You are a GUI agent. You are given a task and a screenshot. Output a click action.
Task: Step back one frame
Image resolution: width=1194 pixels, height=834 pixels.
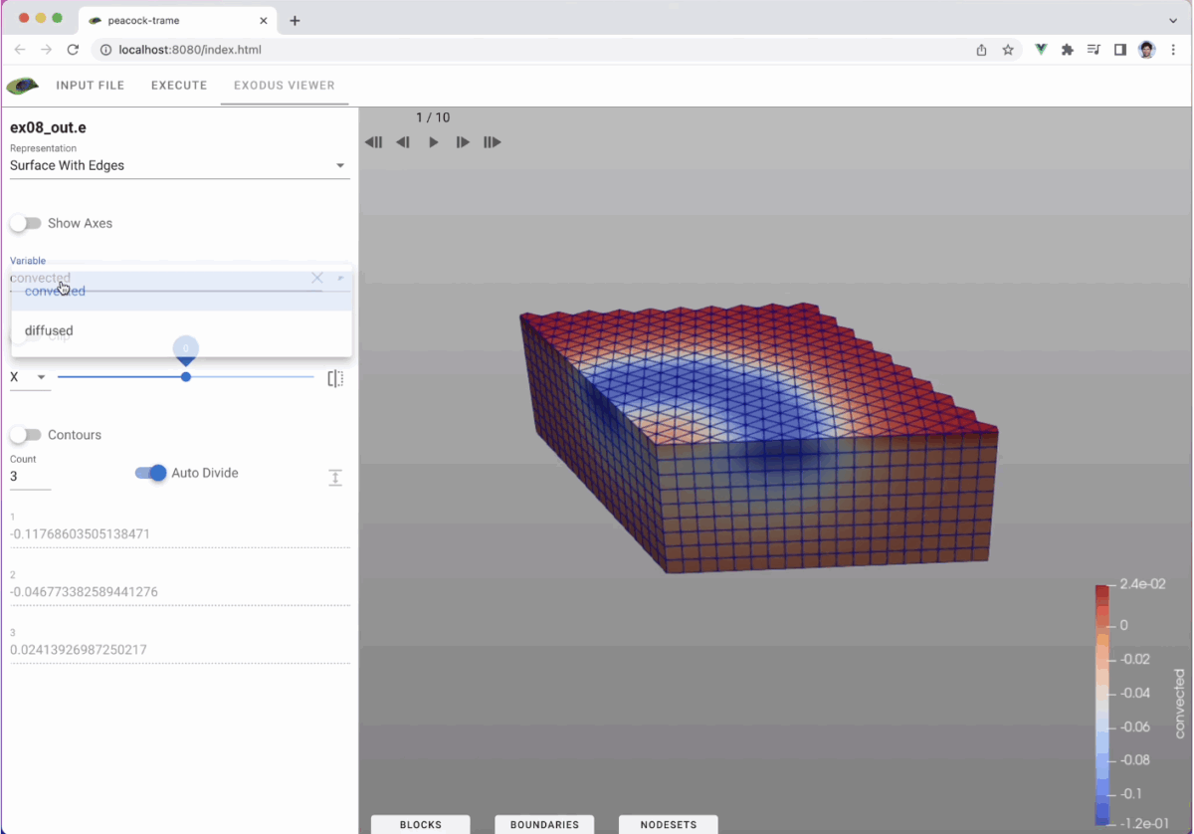(403, 142)
